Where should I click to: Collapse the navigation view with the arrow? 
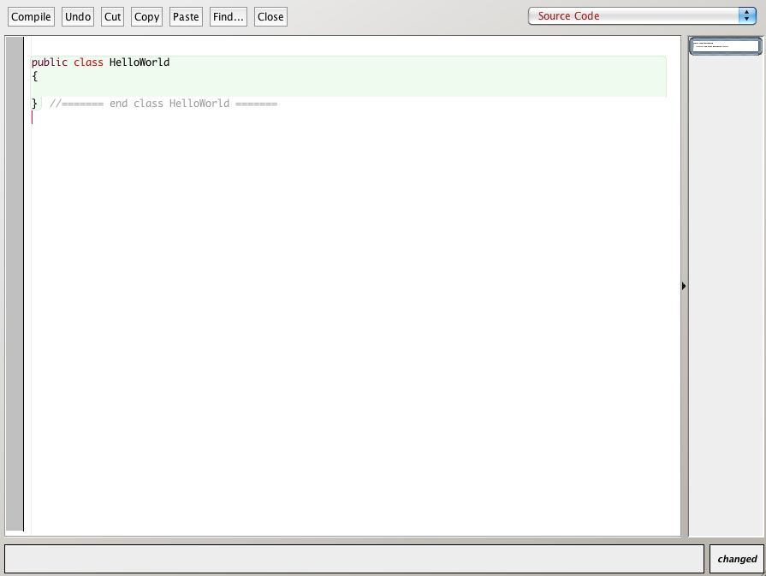tap(684, 286)
